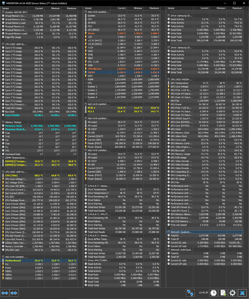Select the GPU VR Usage row
This screenshot has height=299, width=249.
(205, 179)
